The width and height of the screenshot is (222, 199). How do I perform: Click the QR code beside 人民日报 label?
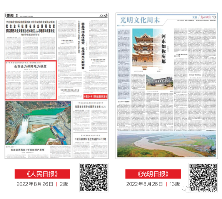(94, 177)
